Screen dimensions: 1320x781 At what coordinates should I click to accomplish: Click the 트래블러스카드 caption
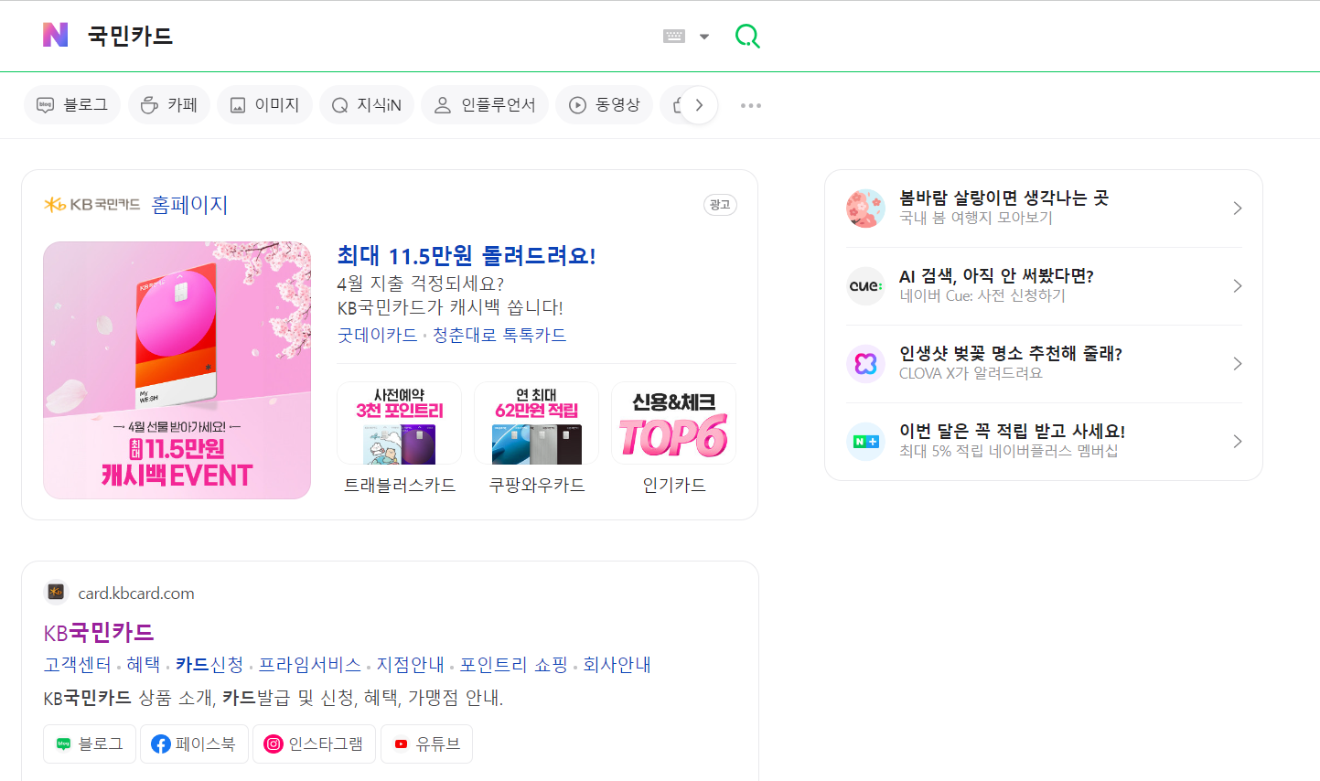tap(400, 485)
